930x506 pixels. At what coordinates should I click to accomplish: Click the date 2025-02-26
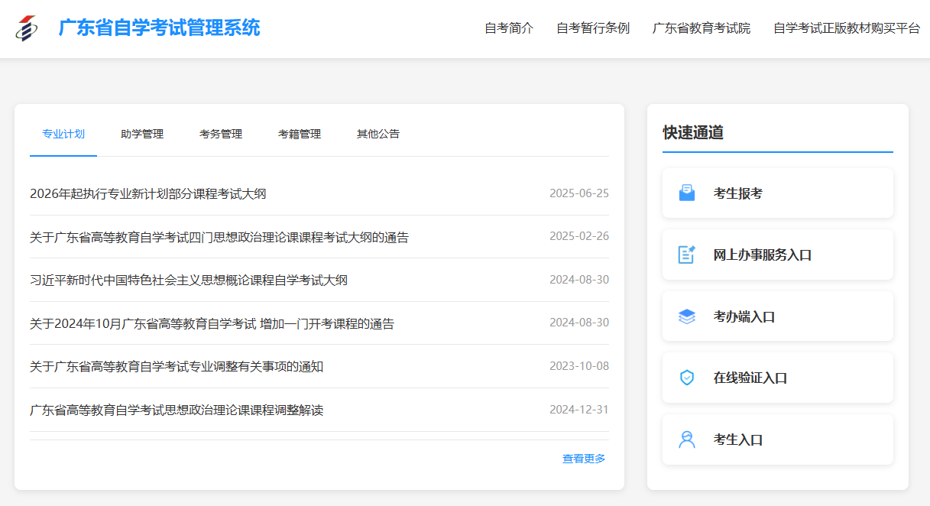579,236
